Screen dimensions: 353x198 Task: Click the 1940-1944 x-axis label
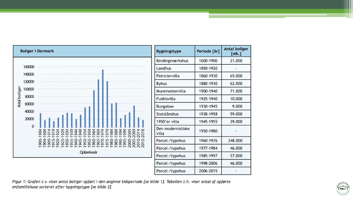point(76,138)
